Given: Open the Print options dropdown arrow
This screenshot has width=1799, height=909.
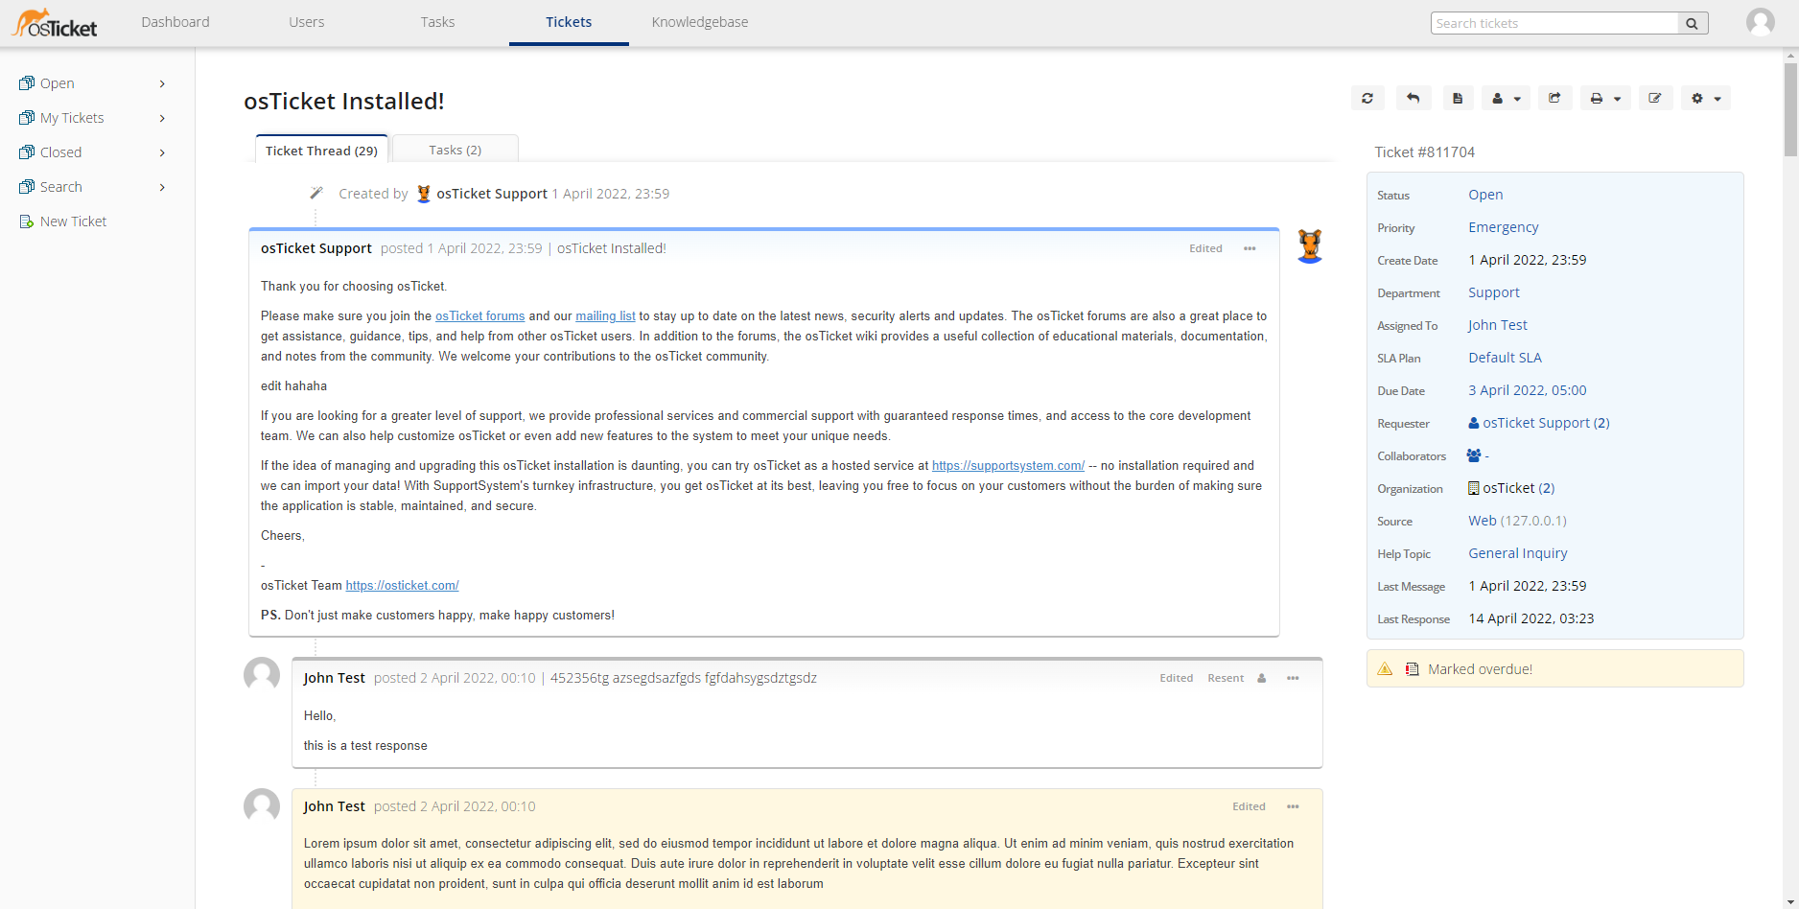Looking at the screenshot, I should click(1618, 98).
